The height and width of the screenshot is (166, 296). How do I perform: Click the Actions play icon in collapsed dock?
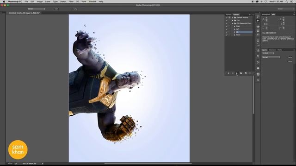click(258, 21)
